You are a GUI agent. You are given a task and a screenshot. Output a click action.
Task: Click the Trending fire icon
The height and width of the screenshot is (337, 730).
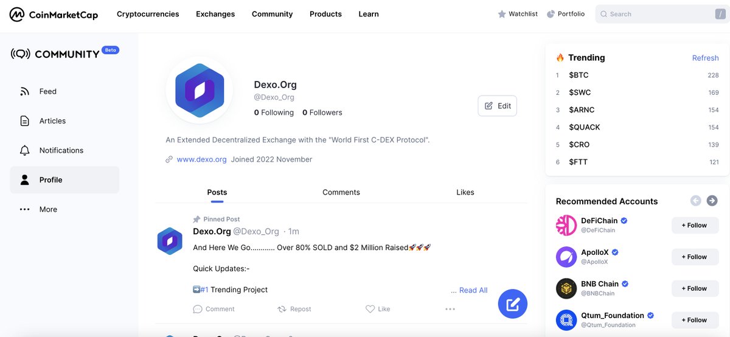tap(560, 58)
